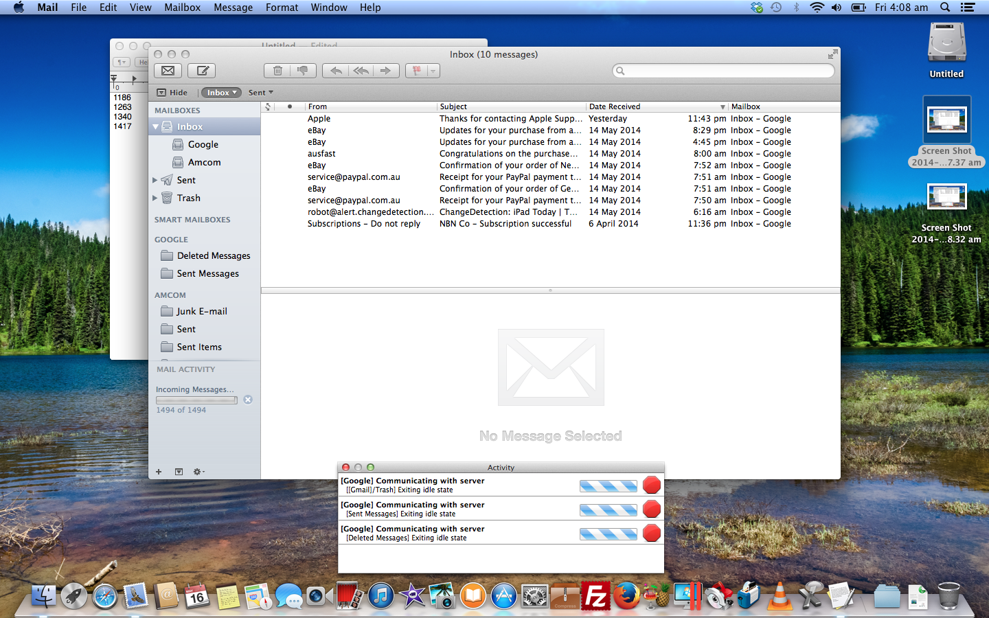Click the Reply All double-arrow icon
The image size is (989, 618).
(x=361, y=71)
